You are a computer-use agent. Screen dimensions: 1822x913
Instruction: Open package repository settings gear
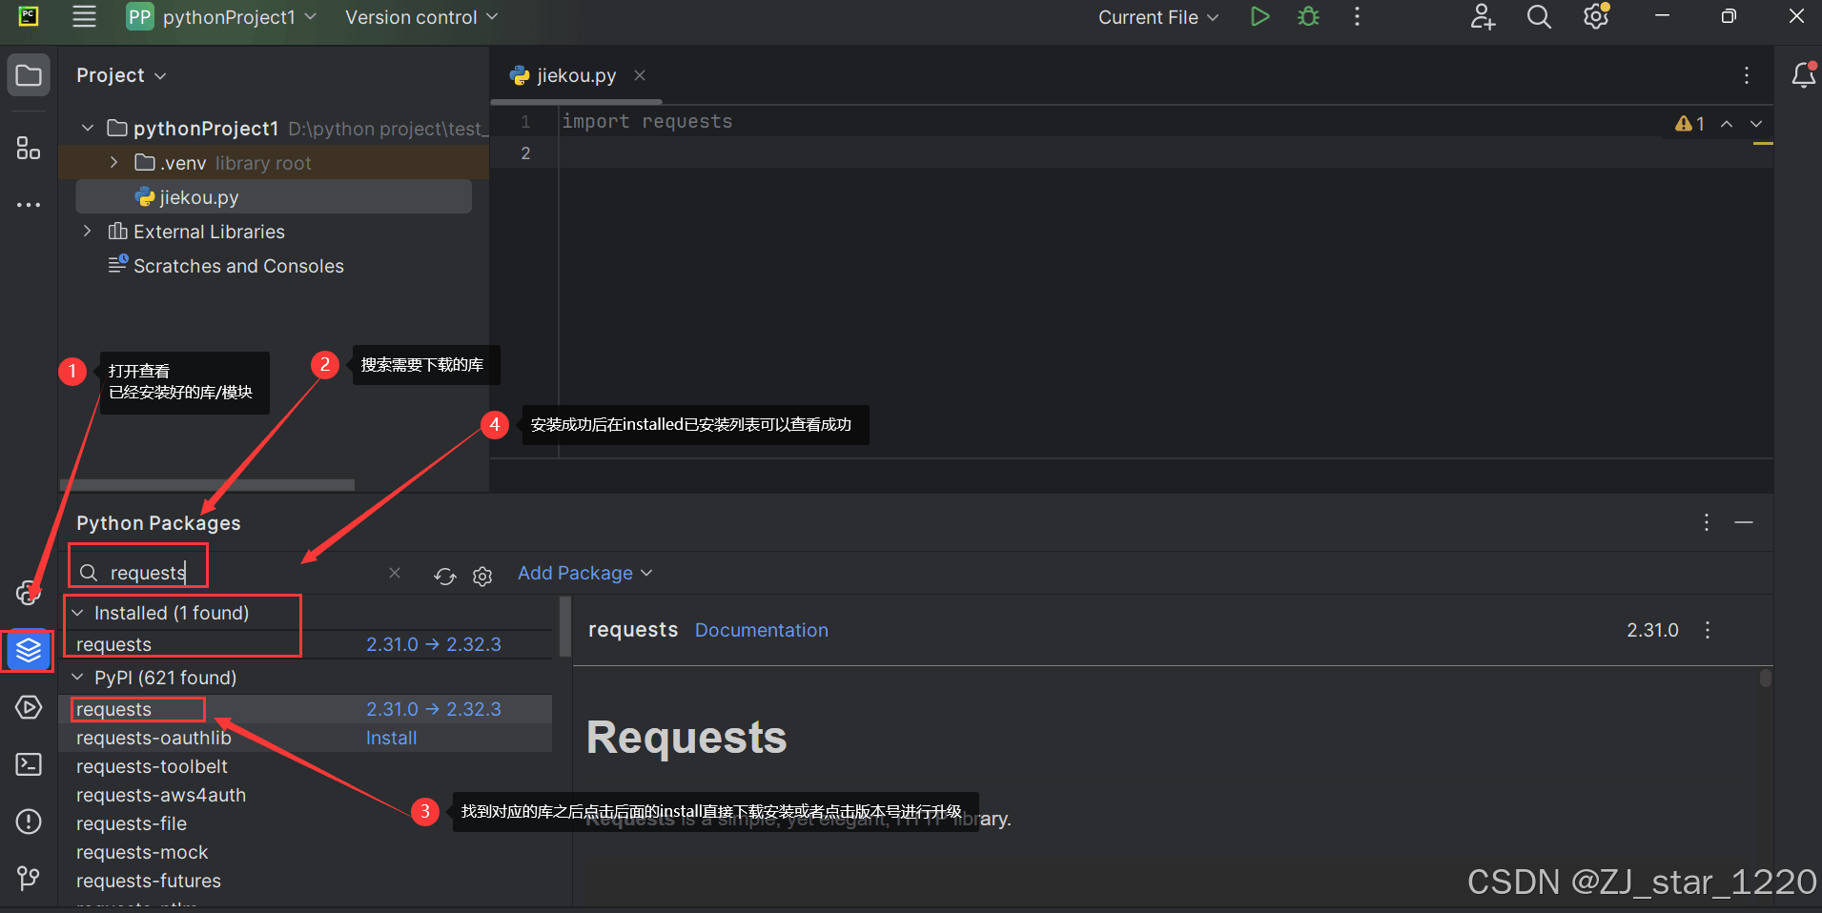(x=482, y=576)
